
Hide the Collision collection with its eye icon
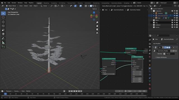tap(175, 25)
